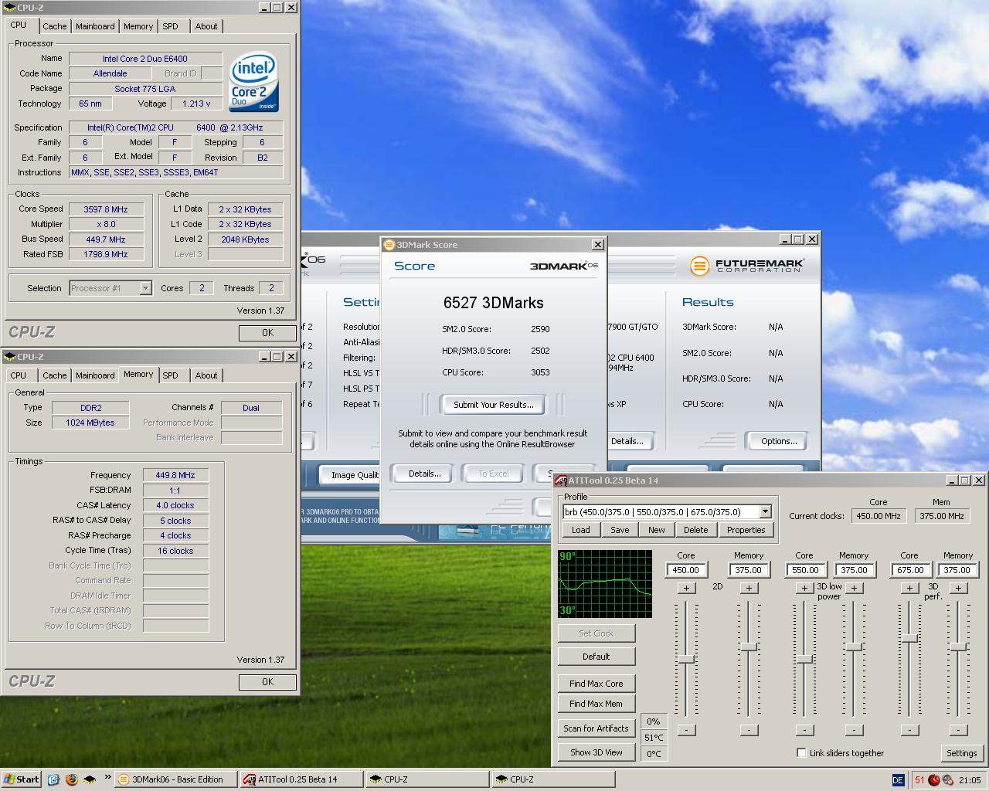The image size is (989, 791).
Task: Enable Link sliders together checkbox
Action: click(x=801, y=752)
